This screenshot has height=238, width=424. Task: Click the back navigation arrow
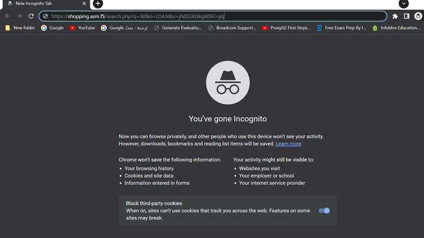pyautogui.click(x=7, y=16)
